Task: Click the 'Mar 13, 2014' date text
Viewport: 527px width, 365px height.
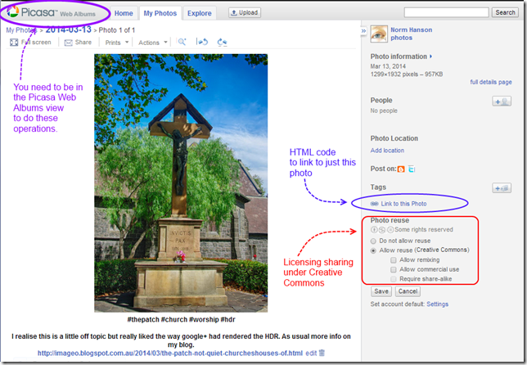Action: 388,66
